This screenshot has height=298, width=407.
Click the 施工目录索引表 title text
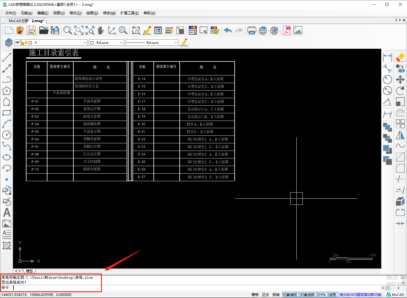point(54,53)
